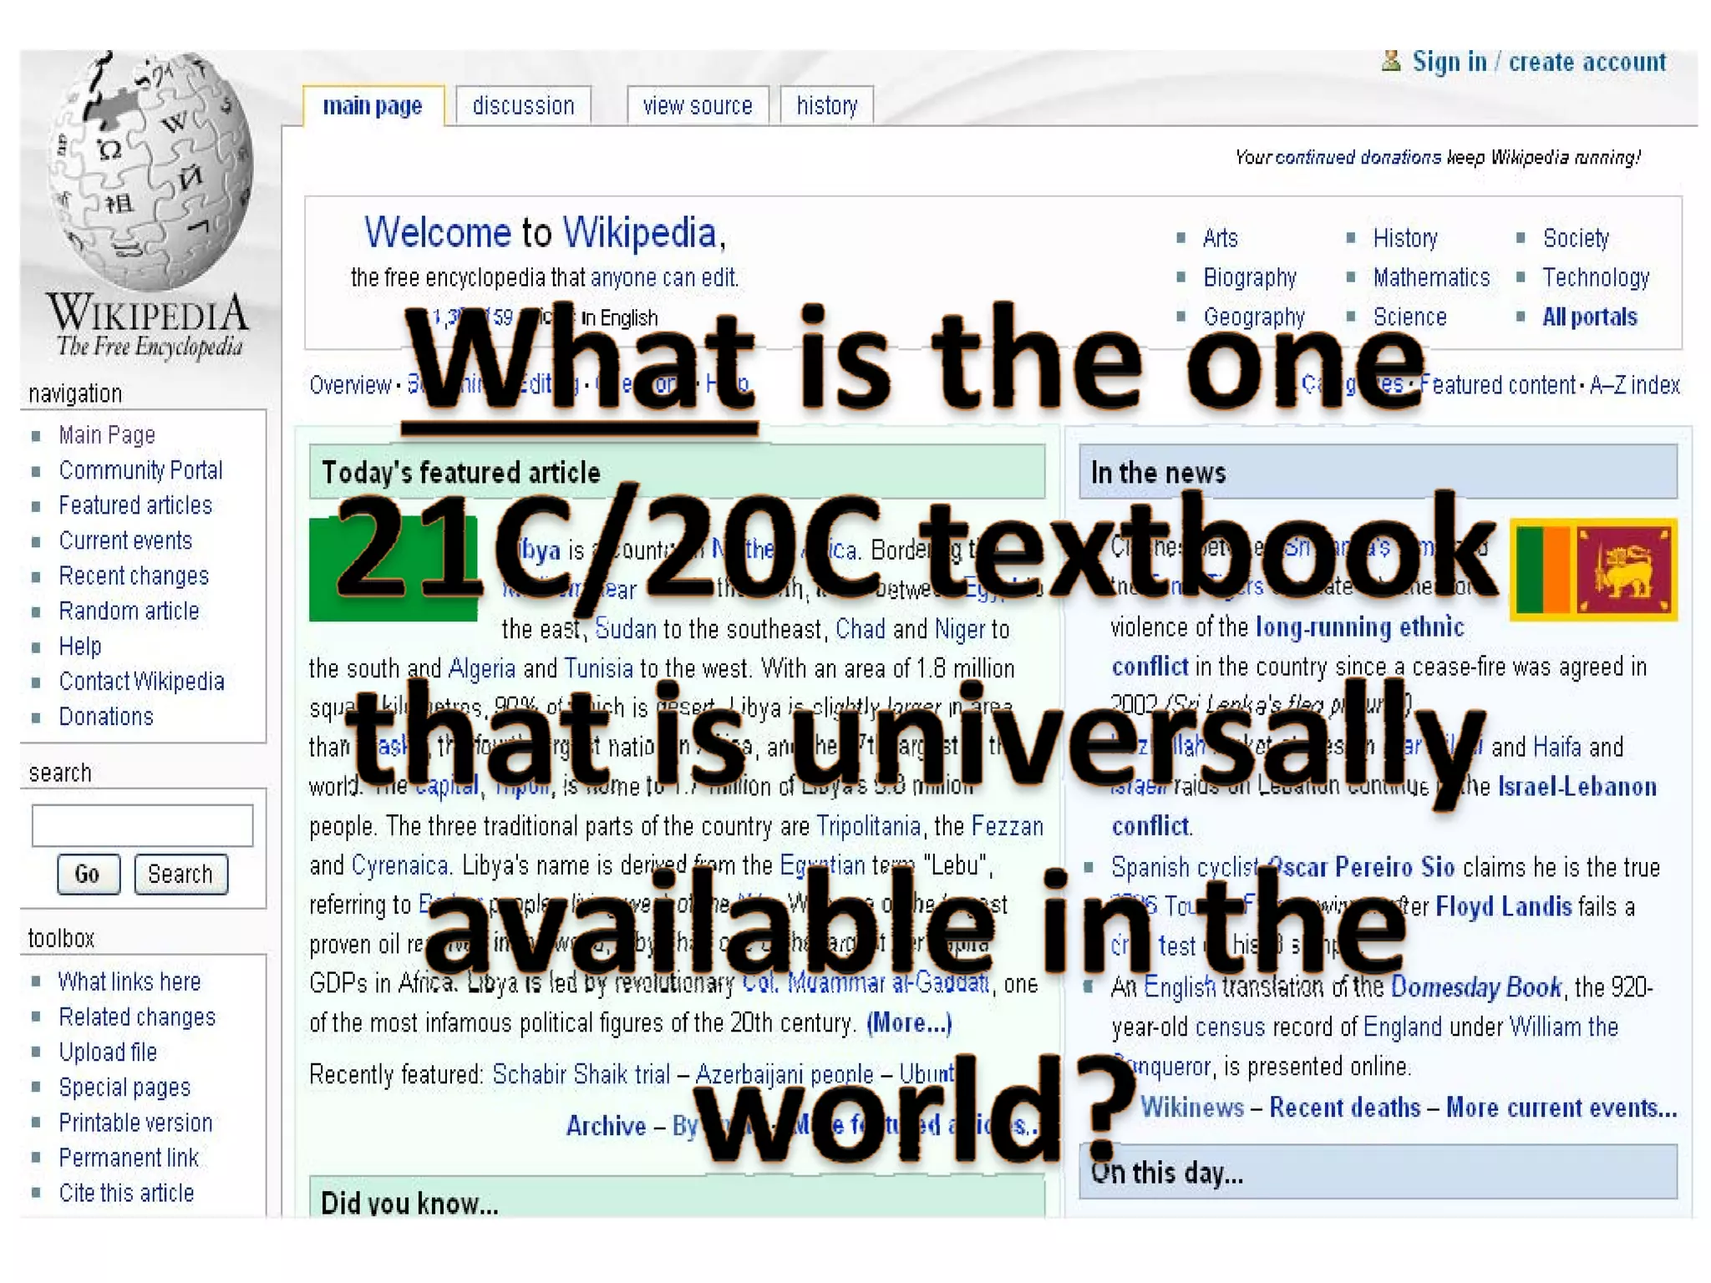Open the history tab

(826, 106)
